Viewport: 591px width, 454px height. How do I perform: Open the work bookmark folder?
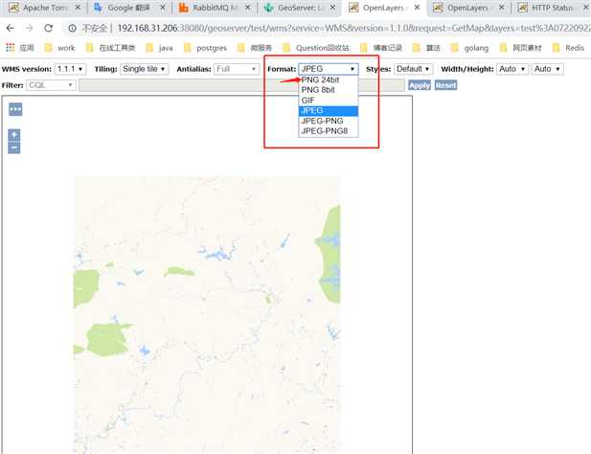coord(60,48)
